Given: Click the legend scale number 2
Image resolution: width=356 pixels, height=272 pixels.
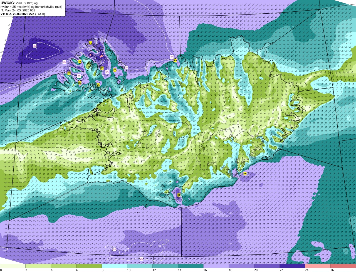Looking at the screenshot, I should pyautogui.click(x=26, y=270).
